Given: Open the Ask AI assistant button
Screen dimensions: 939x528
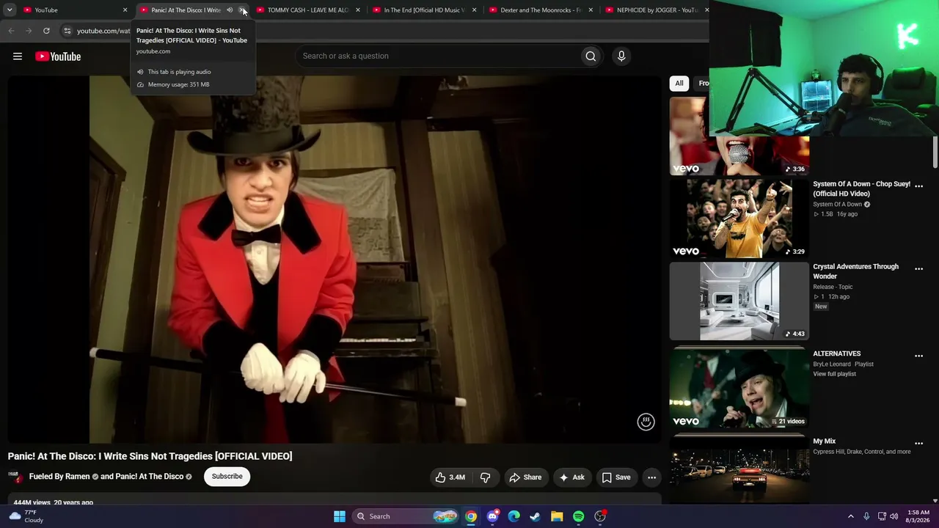Looking at the screenshot, I should 571,477.
